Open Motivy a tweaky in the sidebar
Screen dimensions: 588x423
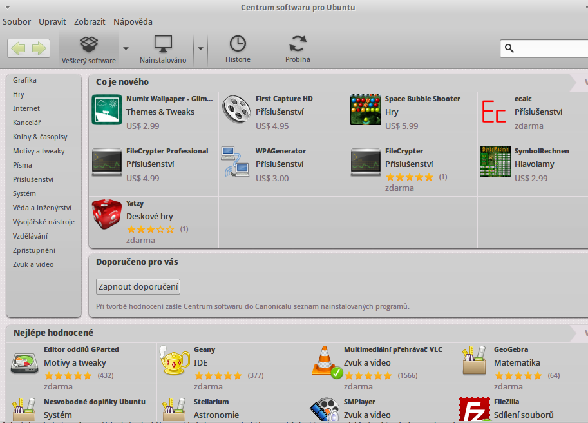click(x=39, y=152)
